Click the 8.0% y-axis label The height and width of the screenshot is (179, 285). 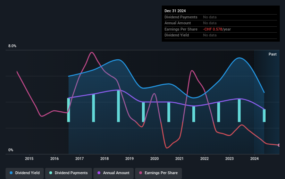(12, 46)
